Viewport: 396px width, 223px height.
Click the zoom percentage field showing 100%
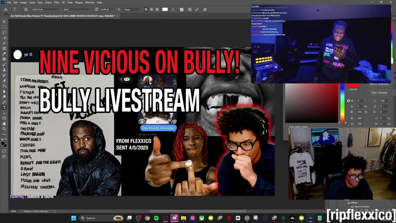pos(14,211)
